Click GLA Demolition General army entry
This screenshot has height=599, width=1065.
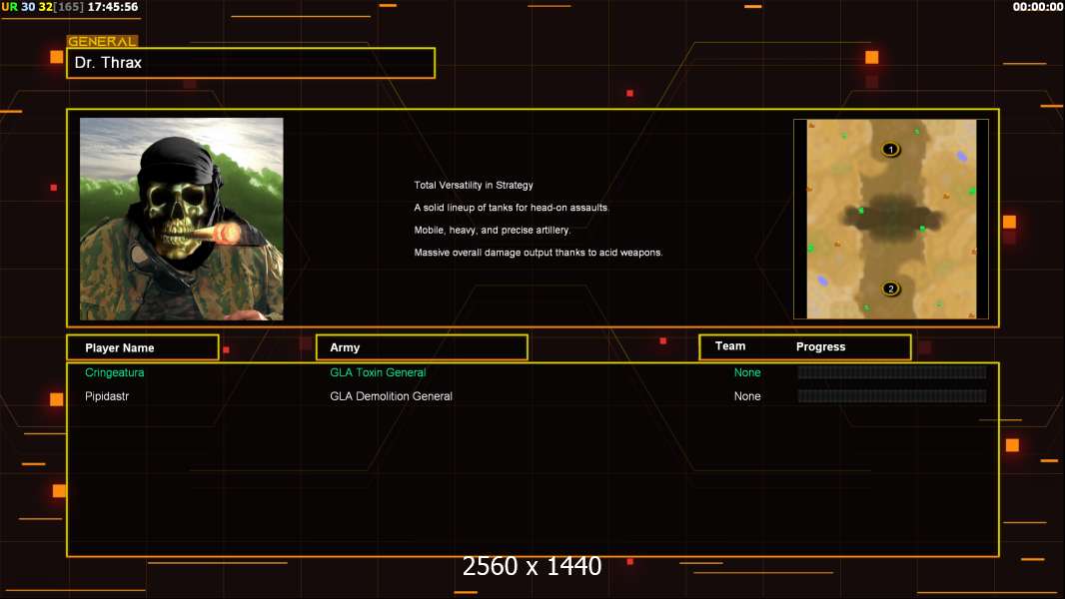(x=391, y=396)
